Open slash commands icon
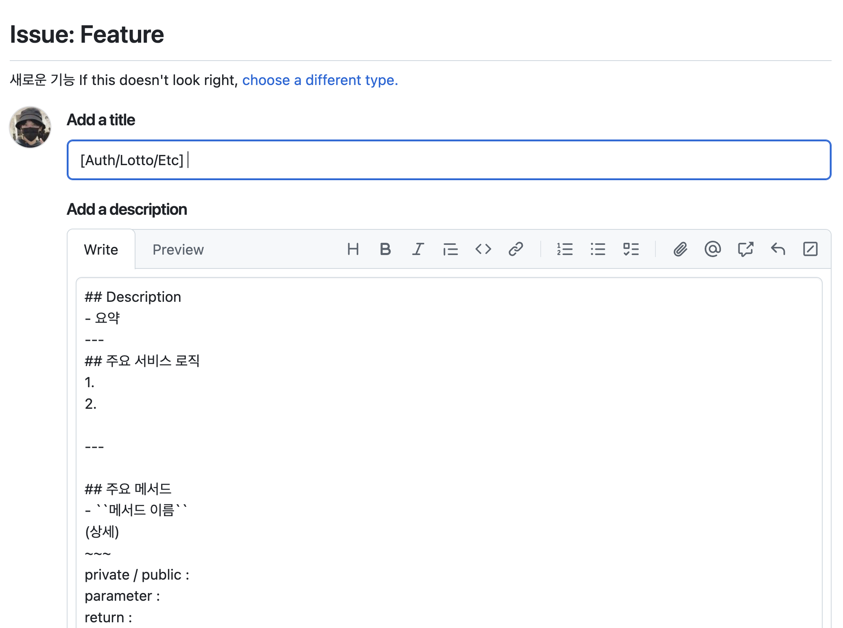Viewport: 843px width, 628px height. 810,249
